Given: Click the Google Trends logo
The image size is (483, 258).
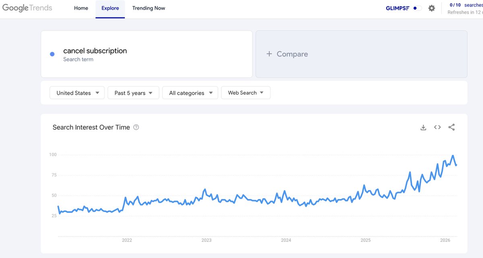Looking at the screenshot, I should [x=27, y=8].
